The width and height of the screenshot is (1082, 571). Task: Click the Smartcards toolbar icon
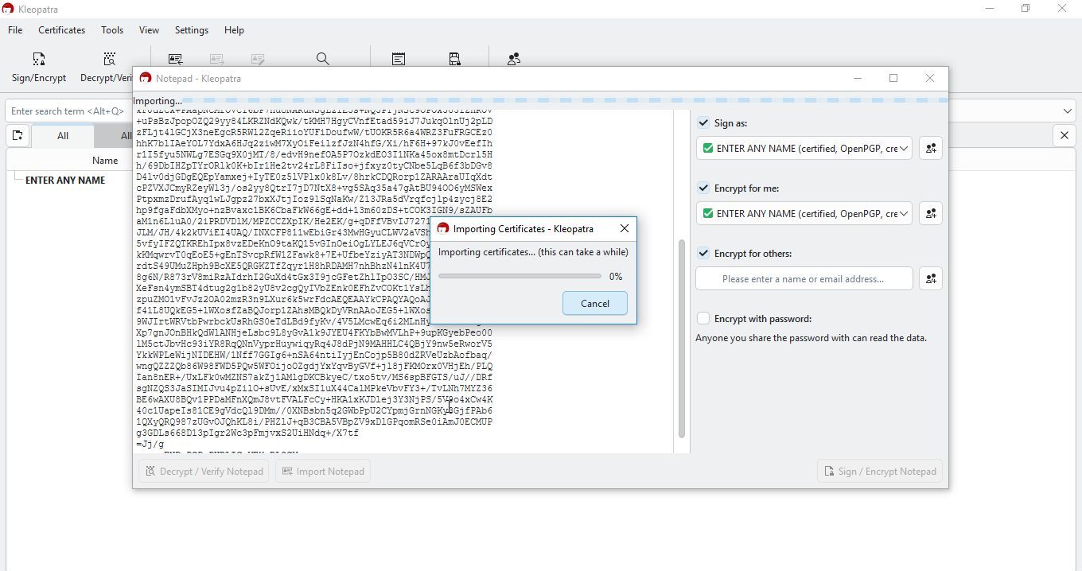point(454,59)
